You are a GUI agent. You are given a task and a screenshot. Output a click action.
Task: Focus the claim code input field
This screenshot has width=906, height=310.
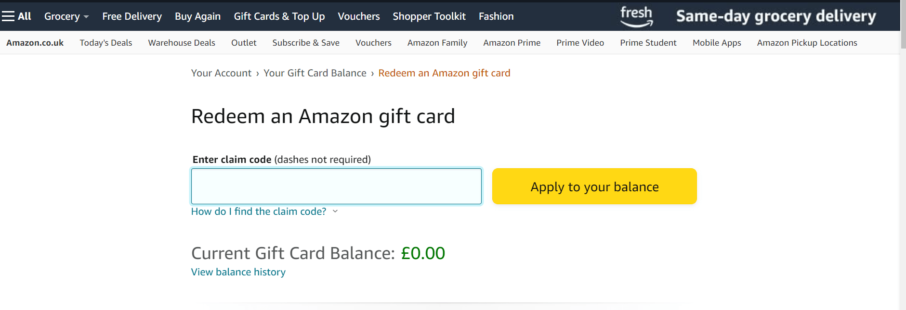click(x=336, y=186)
